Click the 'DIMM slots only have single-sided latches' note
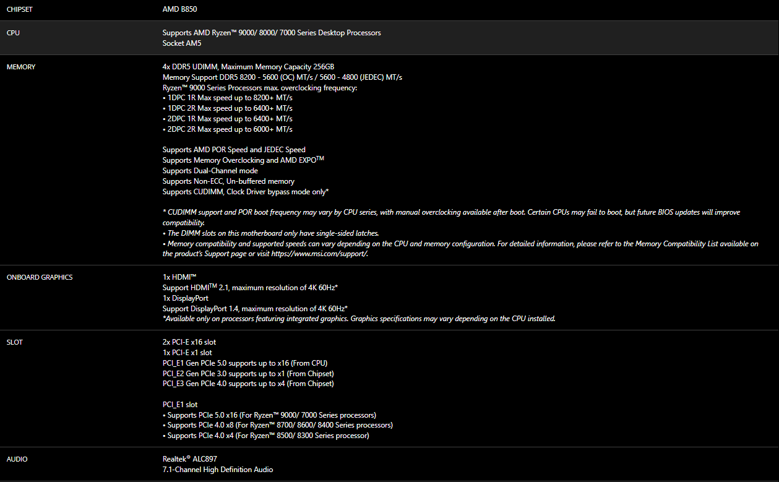The image size is (779, 482). (x=270, y=233)
